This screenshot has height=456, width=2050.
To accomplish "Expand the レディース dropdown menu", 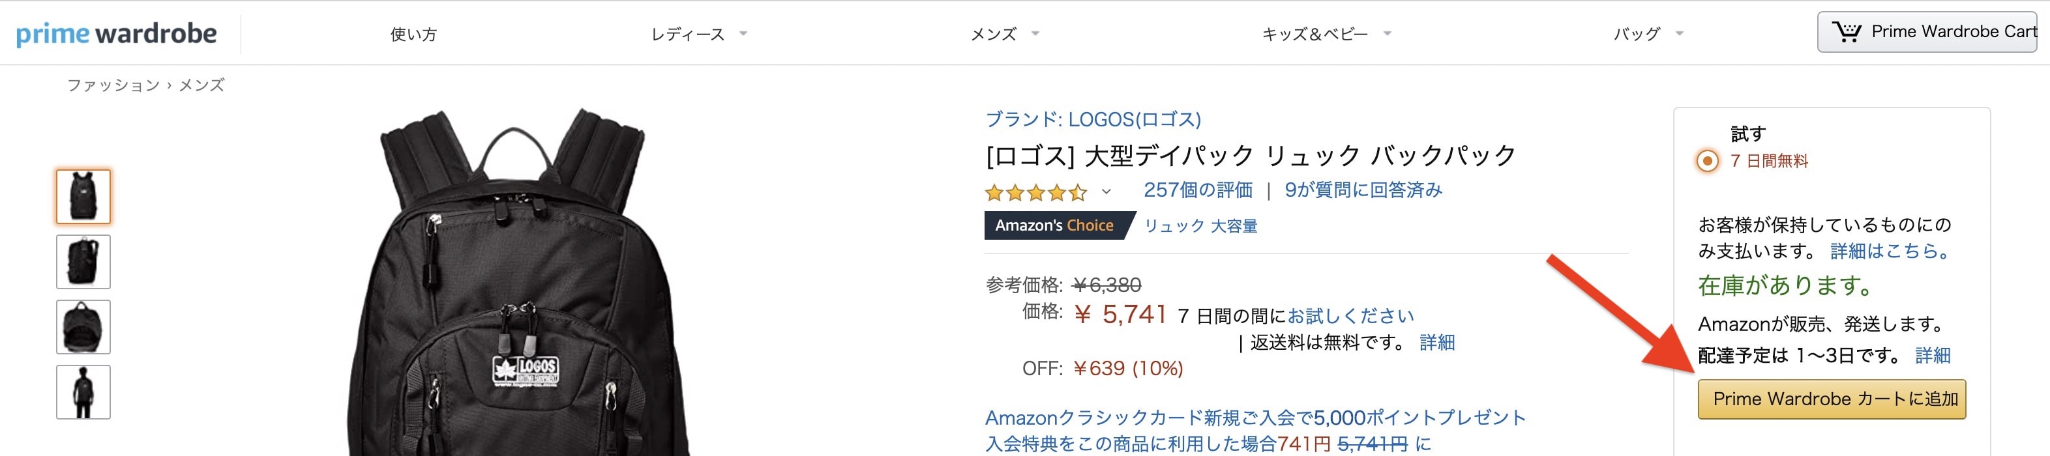I will [698, 34].
